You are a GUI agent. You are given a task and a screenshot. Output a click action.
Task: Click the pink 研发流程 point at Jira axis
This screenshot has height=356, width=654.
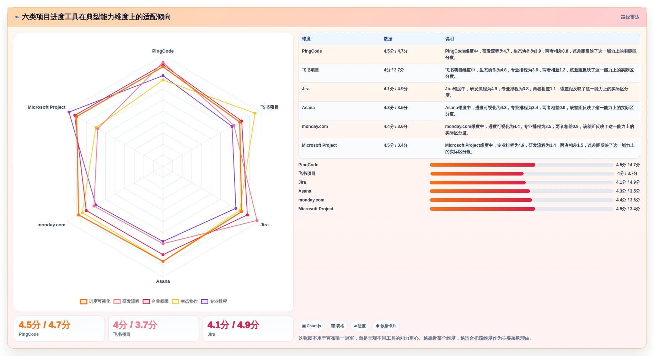pos(257,221)
